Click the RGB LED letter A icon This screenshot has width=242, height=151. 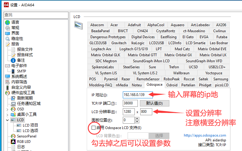(13, 142)
